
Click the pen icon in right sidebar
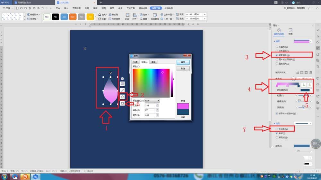click(x=318, y=30)
